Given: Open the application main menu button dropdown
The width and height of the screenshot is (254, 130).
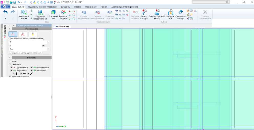Looking at the screenshot, I should click(5, 7).
